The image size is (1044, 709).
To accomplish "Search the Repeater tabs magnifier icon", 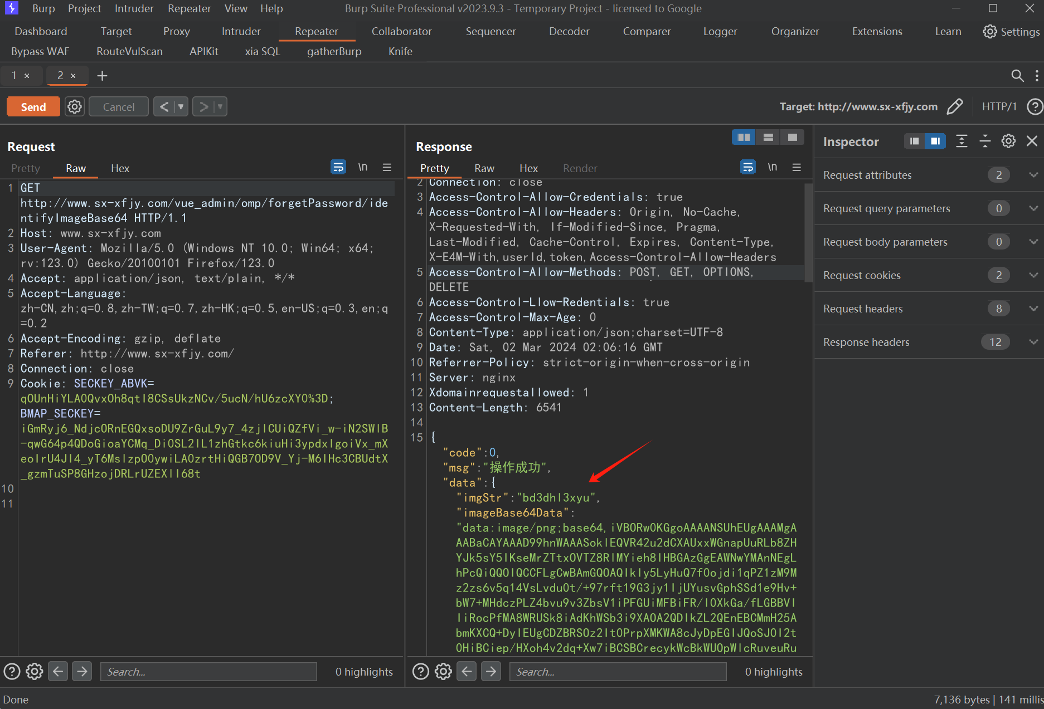I will coord(1017,76).
